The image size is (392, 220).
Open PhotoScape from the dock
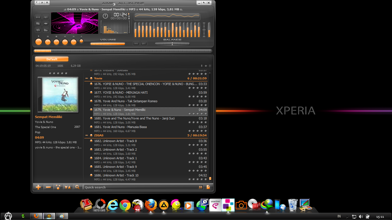click(x=99, y=205)
